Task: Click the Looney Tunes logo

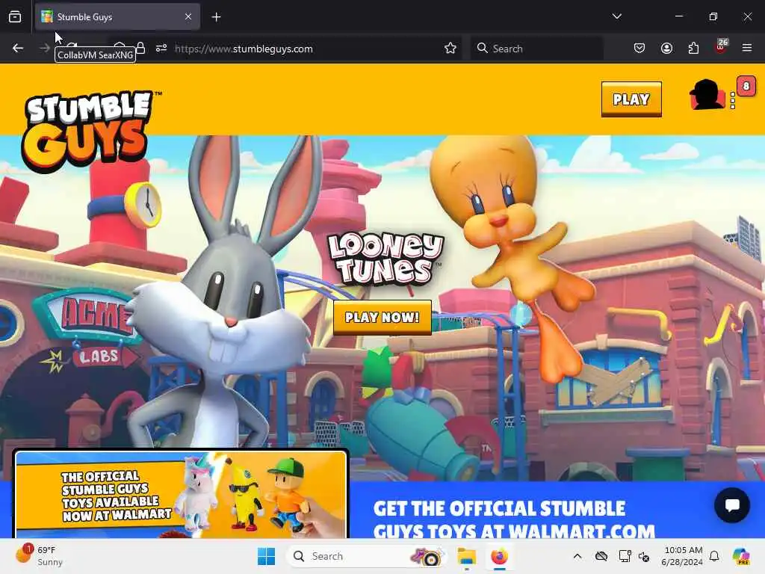Action: coord(385,259)
